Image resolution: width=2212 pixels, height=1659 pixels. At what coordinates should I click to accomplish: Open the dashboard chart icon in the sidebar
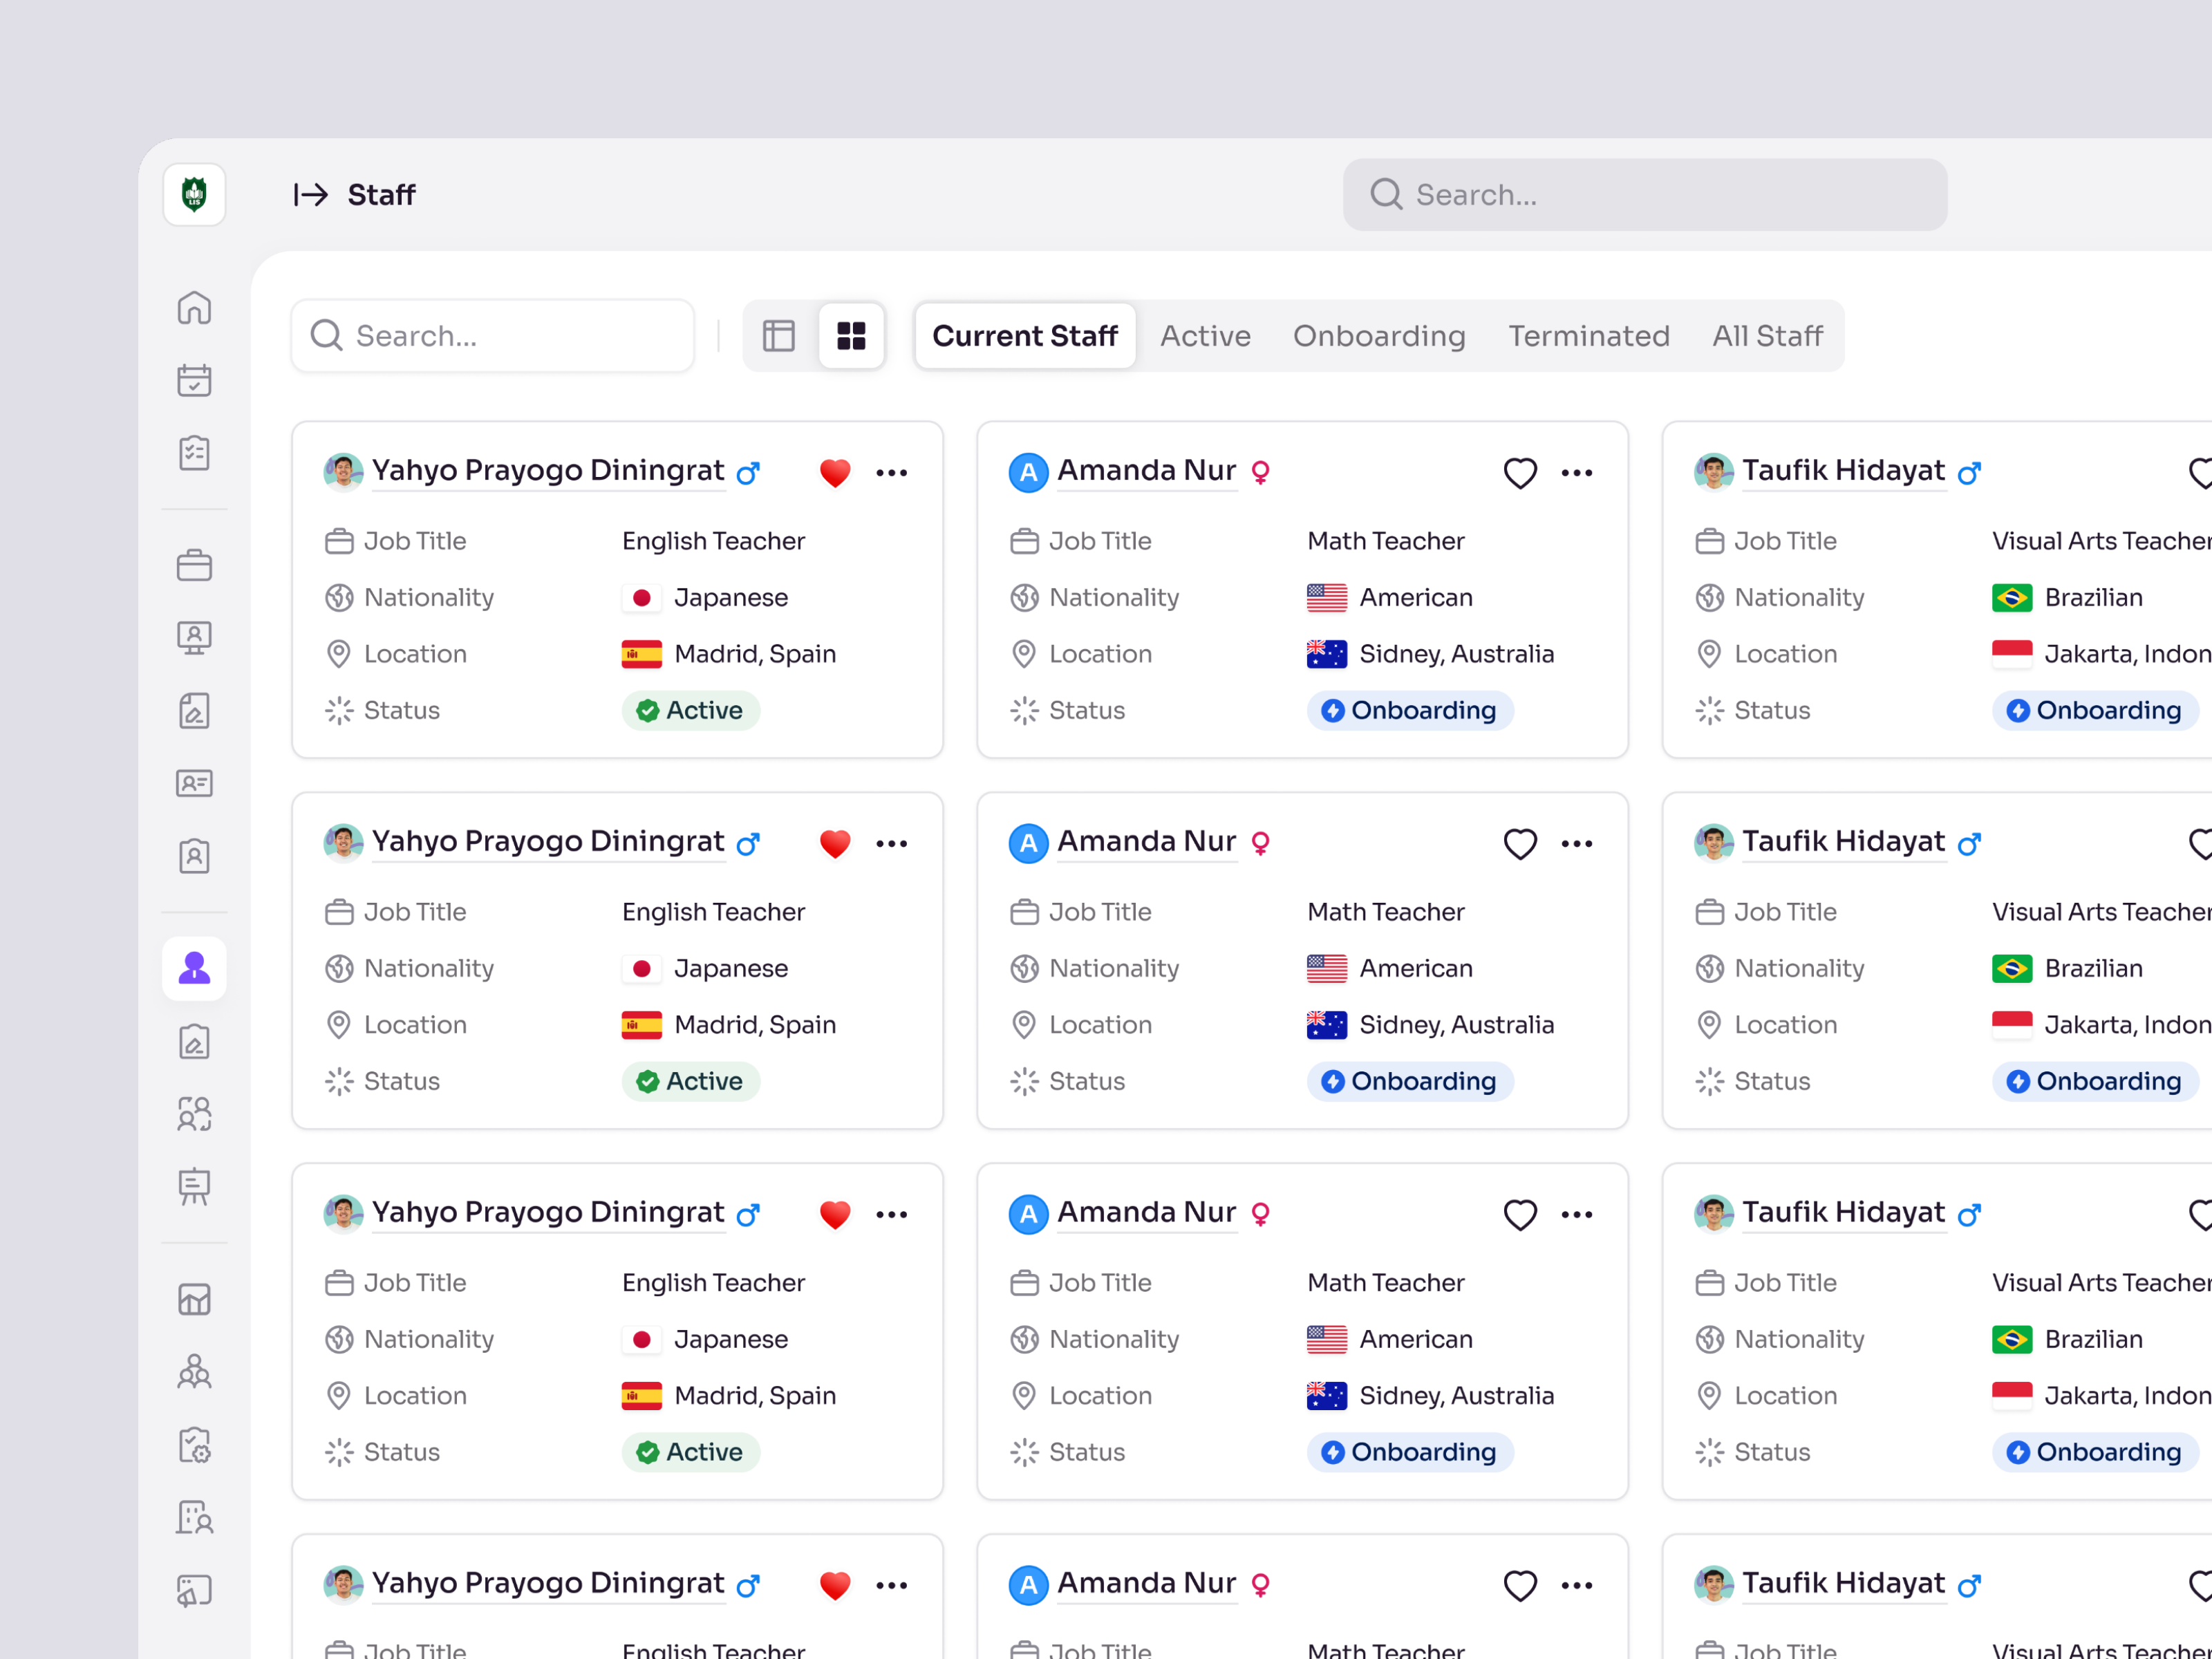click(x=194, y=1300)
